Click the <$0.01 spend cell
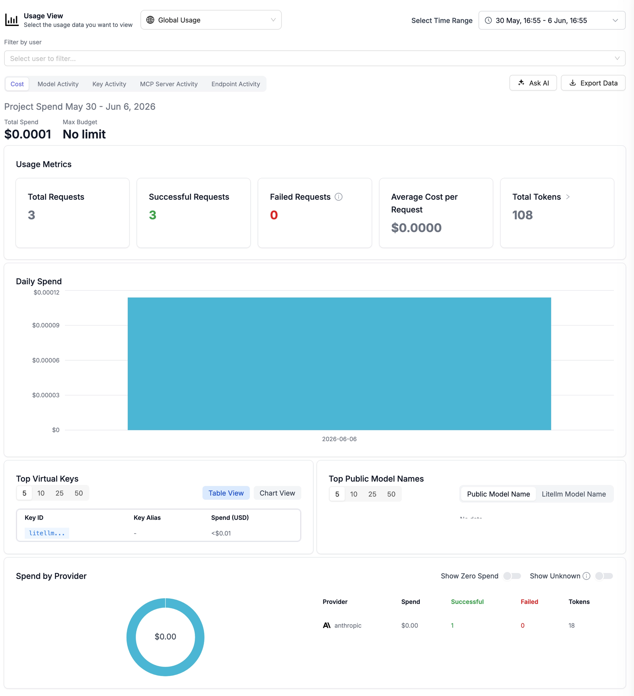 (221, 533)
